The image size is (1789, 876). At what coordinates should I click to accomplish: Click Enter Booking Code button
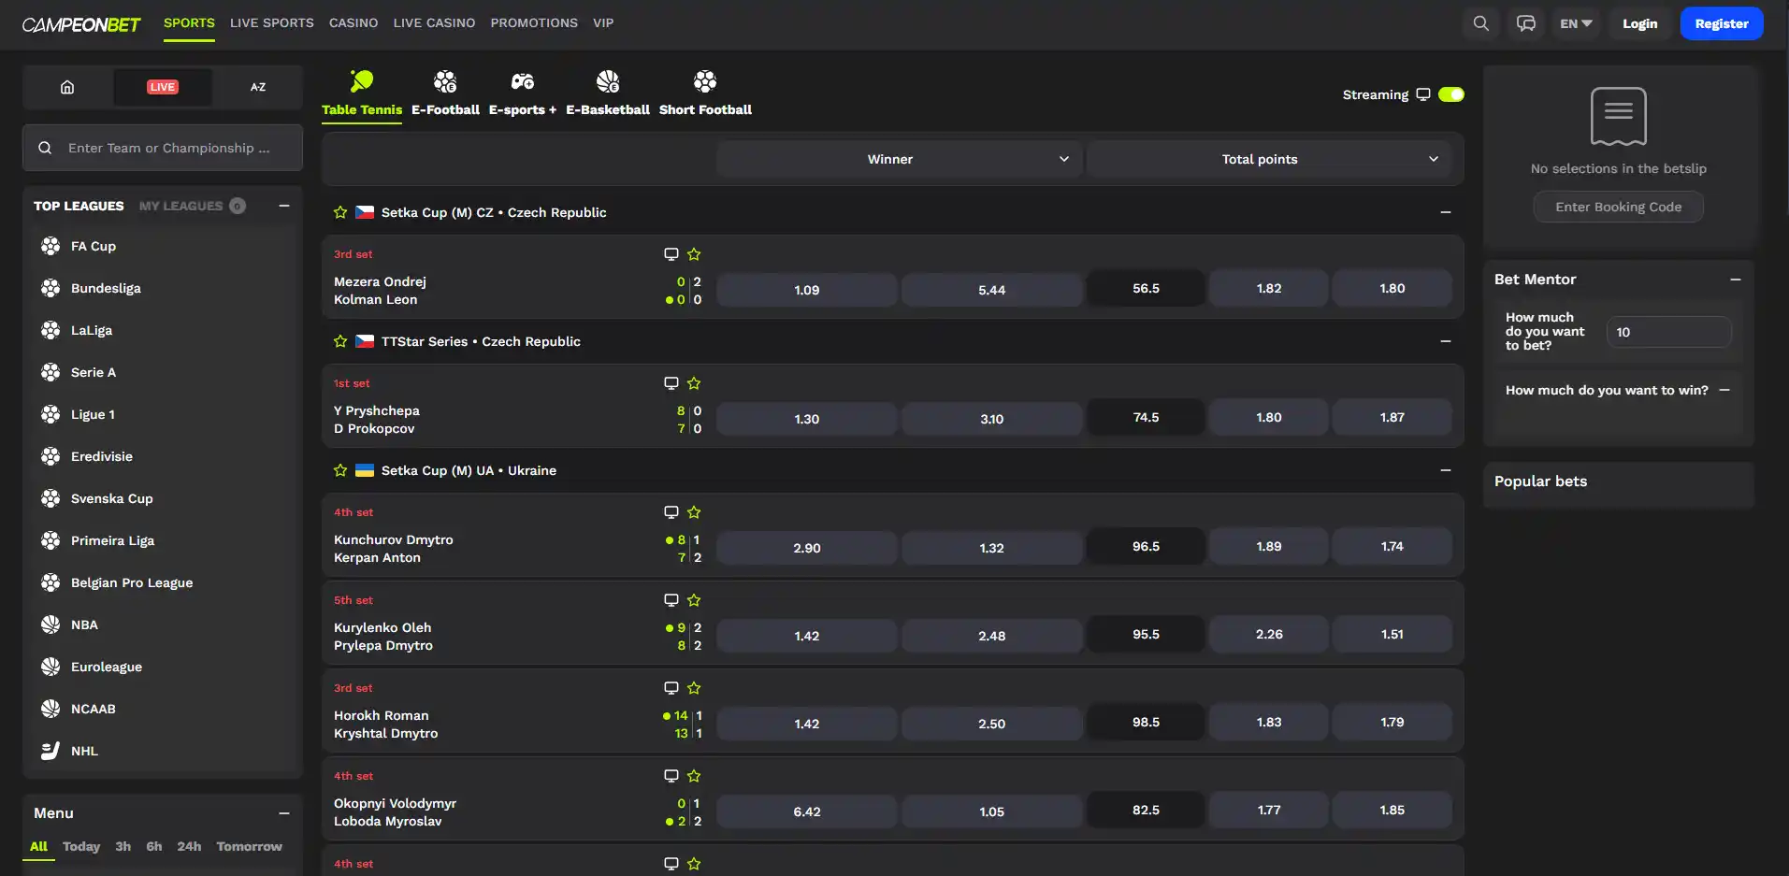(1619, 207)
